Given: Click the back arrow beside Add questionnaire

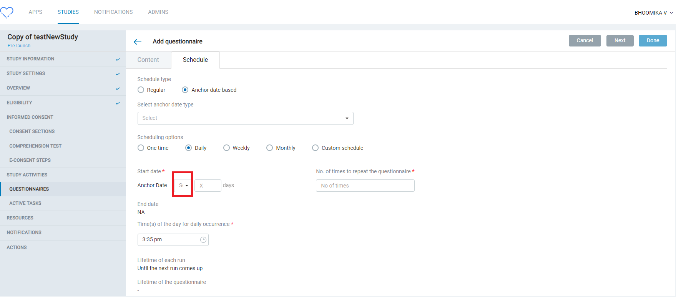Looking at the screenshot, I should point(138,42).
